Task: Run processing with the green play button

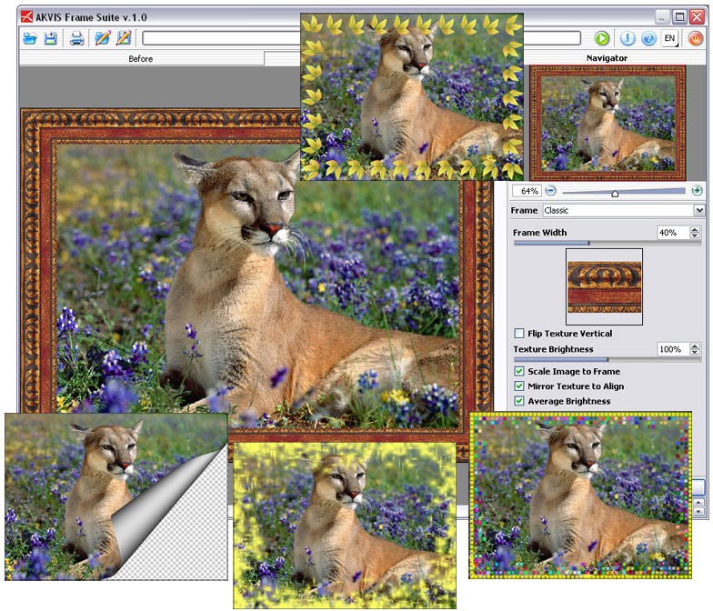Action: (x=602, y=38)
